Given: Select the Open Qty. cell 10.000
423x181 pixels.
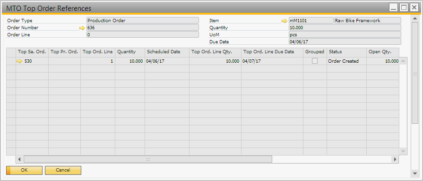Looking at the screenshot, I should pos(382,61).
